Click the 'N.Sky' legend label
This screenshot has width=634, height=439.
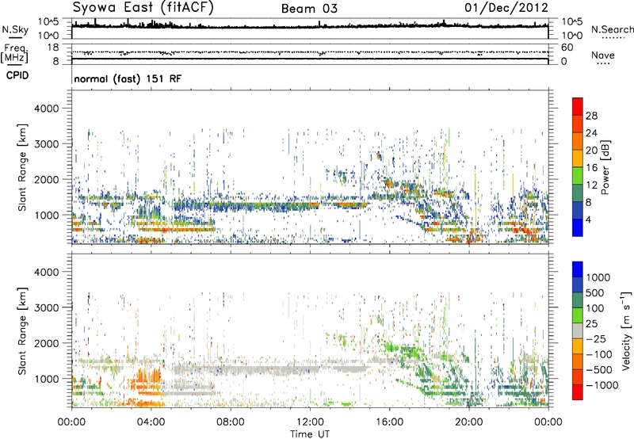15,29
